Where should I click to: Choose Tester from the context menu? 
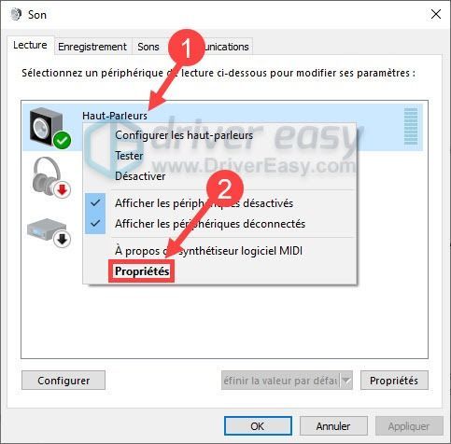click(129, 156)
